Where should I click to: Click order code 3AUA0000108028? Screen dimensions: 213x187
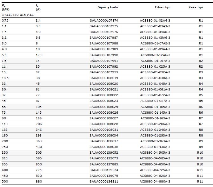coord(104,124)
